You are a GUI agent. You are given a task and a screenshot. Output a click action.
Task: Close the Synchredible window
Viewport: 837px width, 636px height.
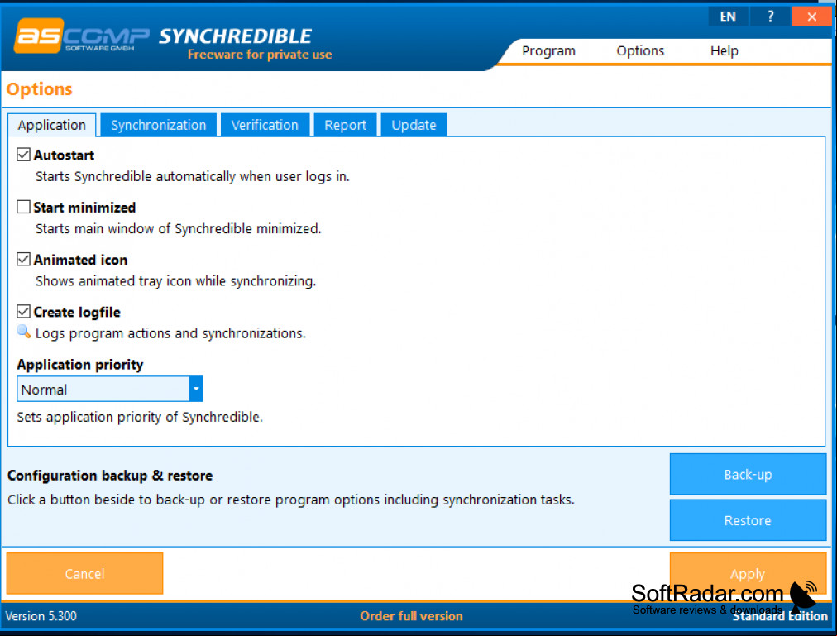tap(811, 17)
